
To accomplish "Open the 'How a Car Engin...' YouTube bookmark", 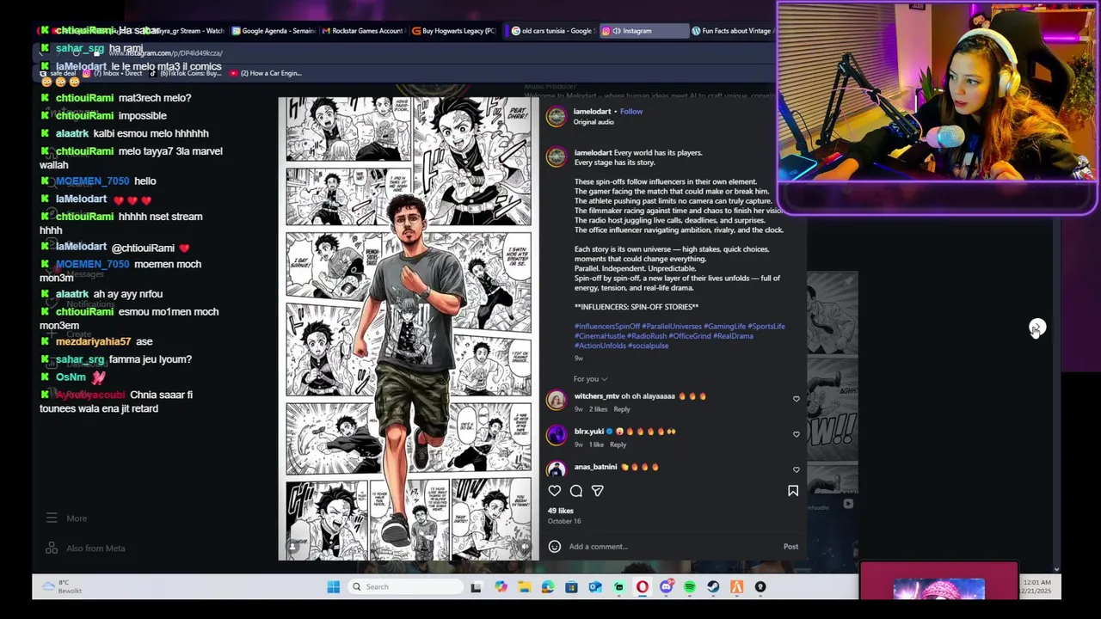I will pos(266,73).
